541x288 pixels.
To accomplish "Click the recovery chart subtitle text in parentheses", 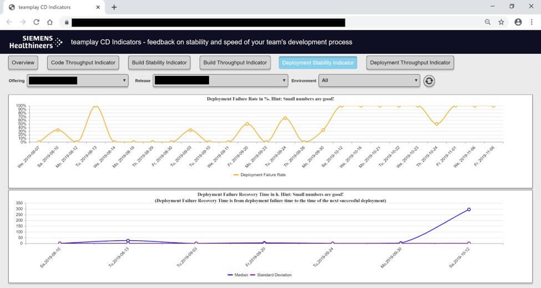I will point(270,201).
